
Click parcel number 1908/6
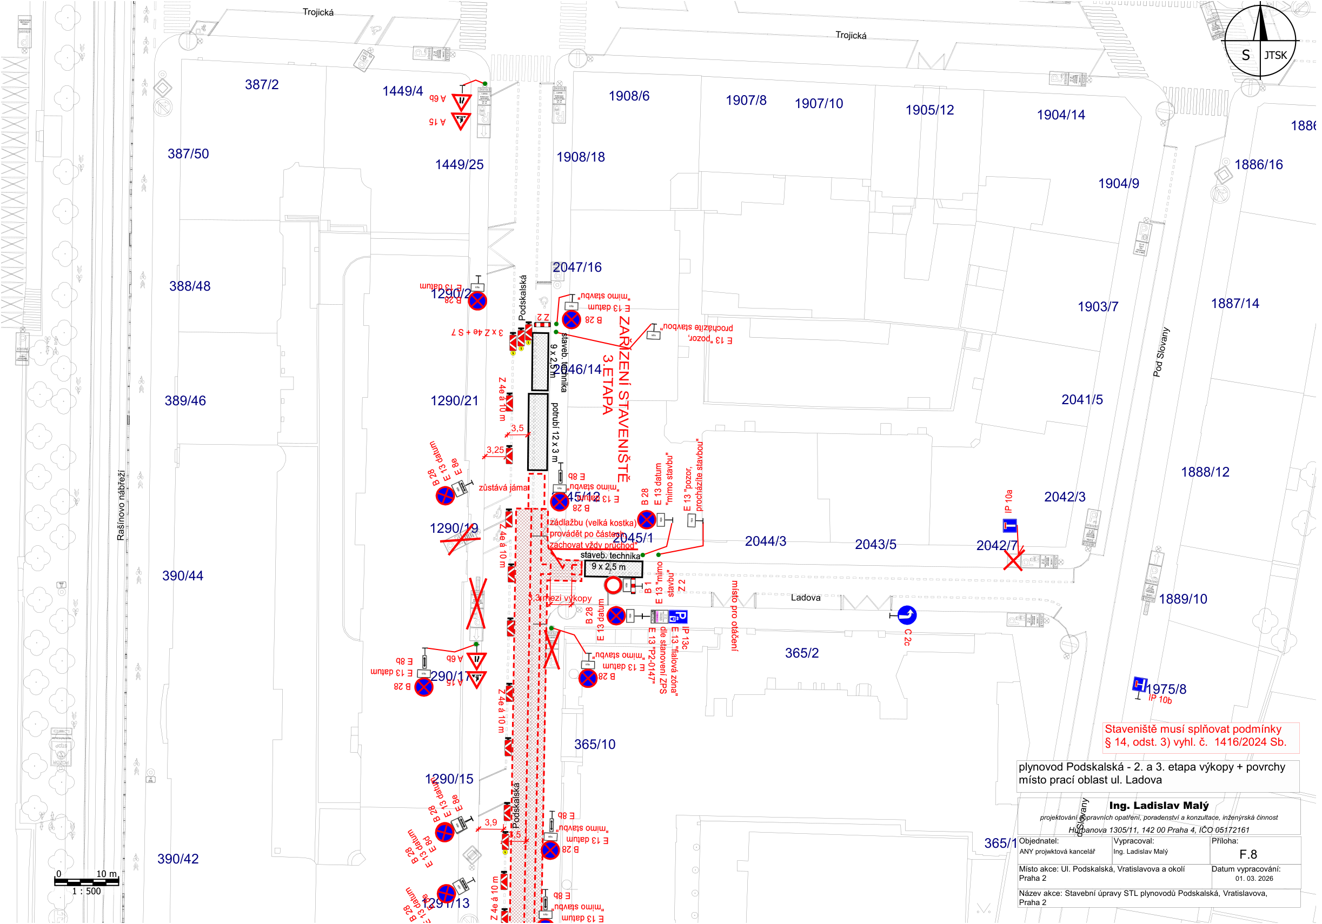coord(629,96)
